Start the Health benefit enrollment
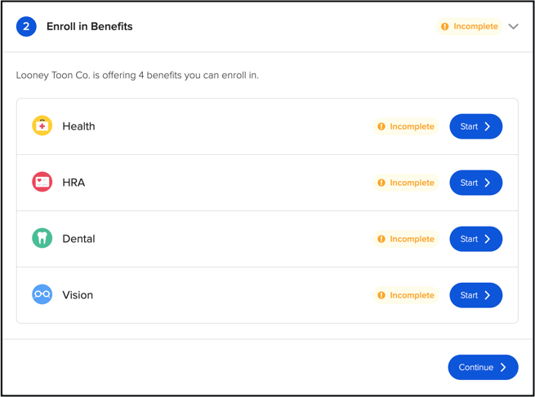 pyautogui.click(x=475, y=126)
